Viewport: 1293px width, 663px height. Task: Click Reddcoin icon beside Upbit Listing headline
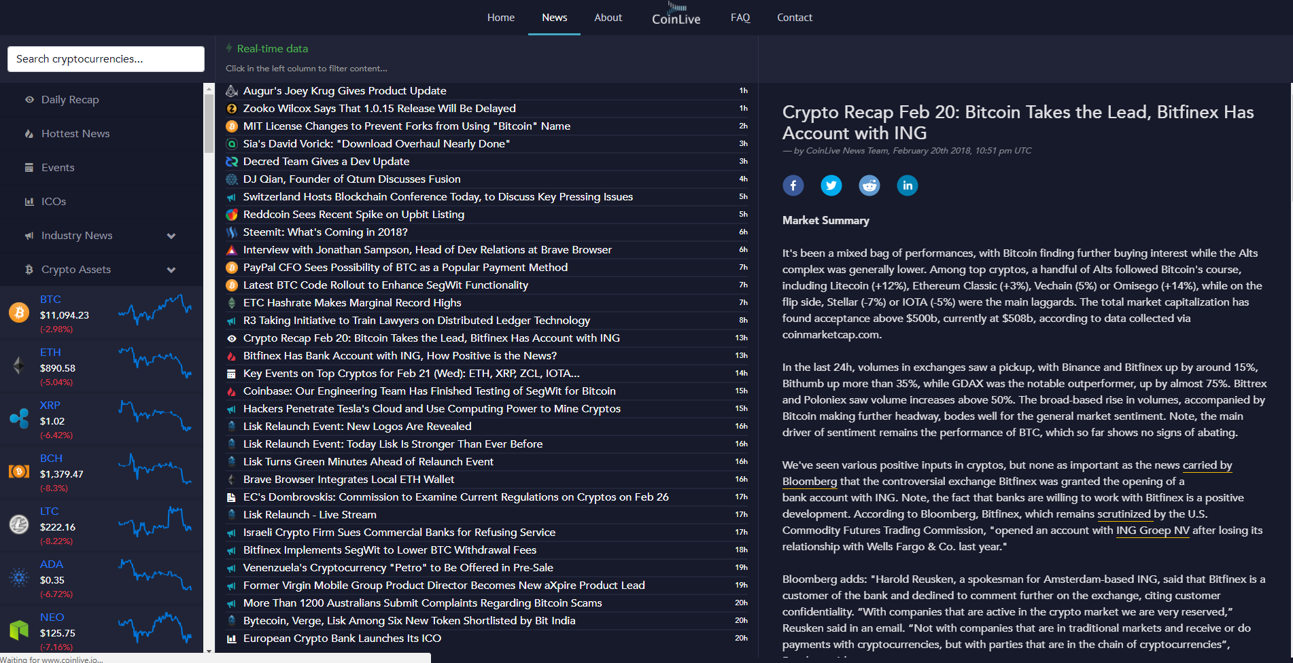point(232,215)
